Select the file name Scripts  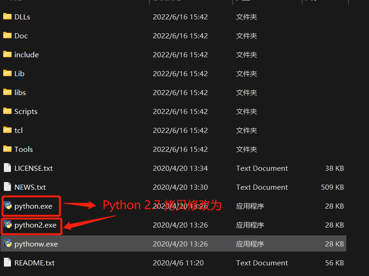point(26,112)
